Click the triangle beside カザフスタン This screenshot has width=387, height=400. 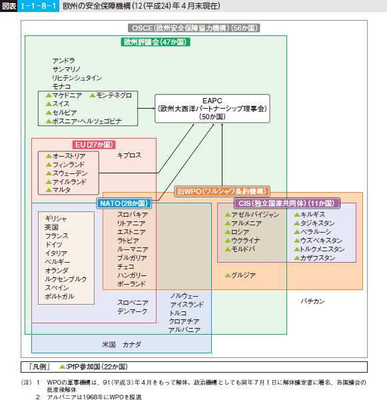tap(297, 258)
